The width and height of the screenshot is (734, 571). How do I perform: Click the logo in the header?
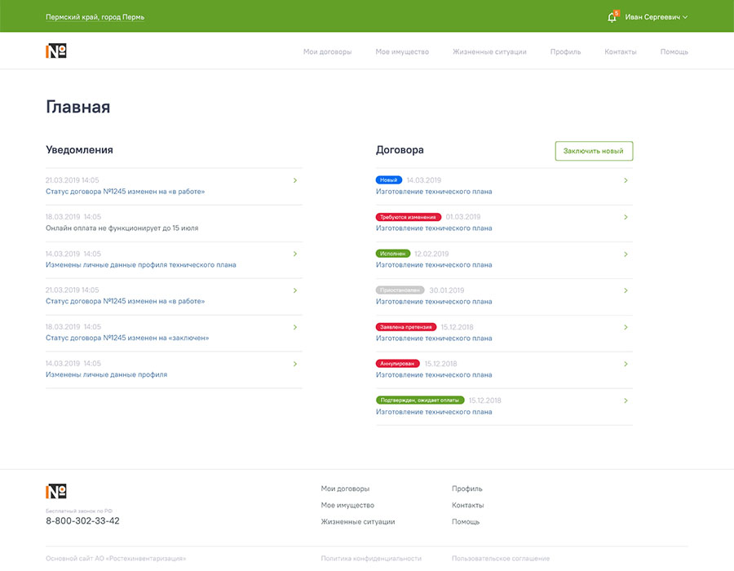point(56,51)
